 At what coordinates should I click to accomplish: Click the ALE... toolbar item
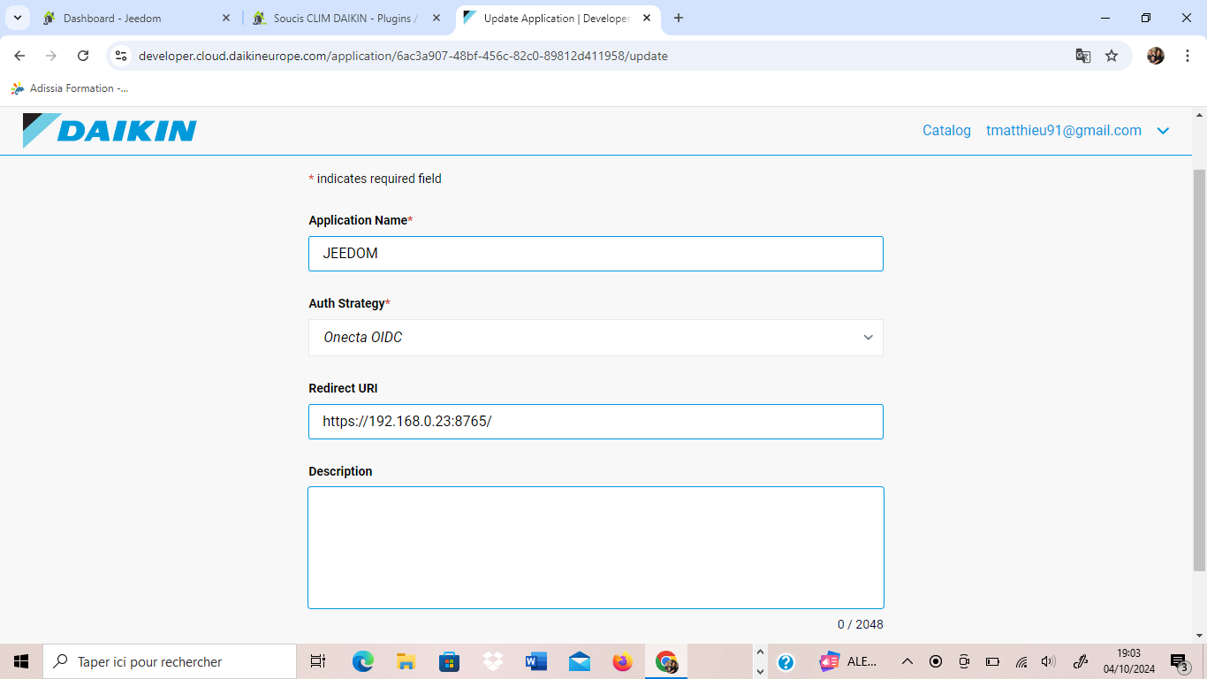pyautogui.click(x=849, y=661)
